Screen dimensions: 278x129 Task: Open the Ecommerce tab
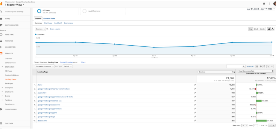pos(69,23)
